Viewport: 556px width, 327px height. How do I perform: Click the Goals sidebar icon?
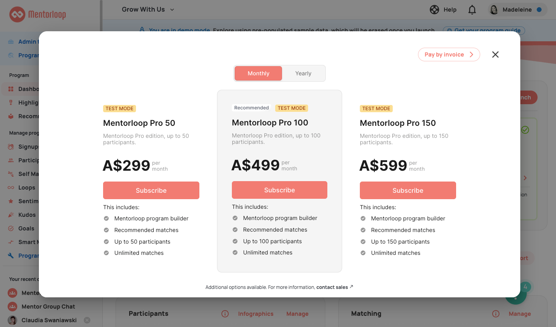click(x=11, y=228)
